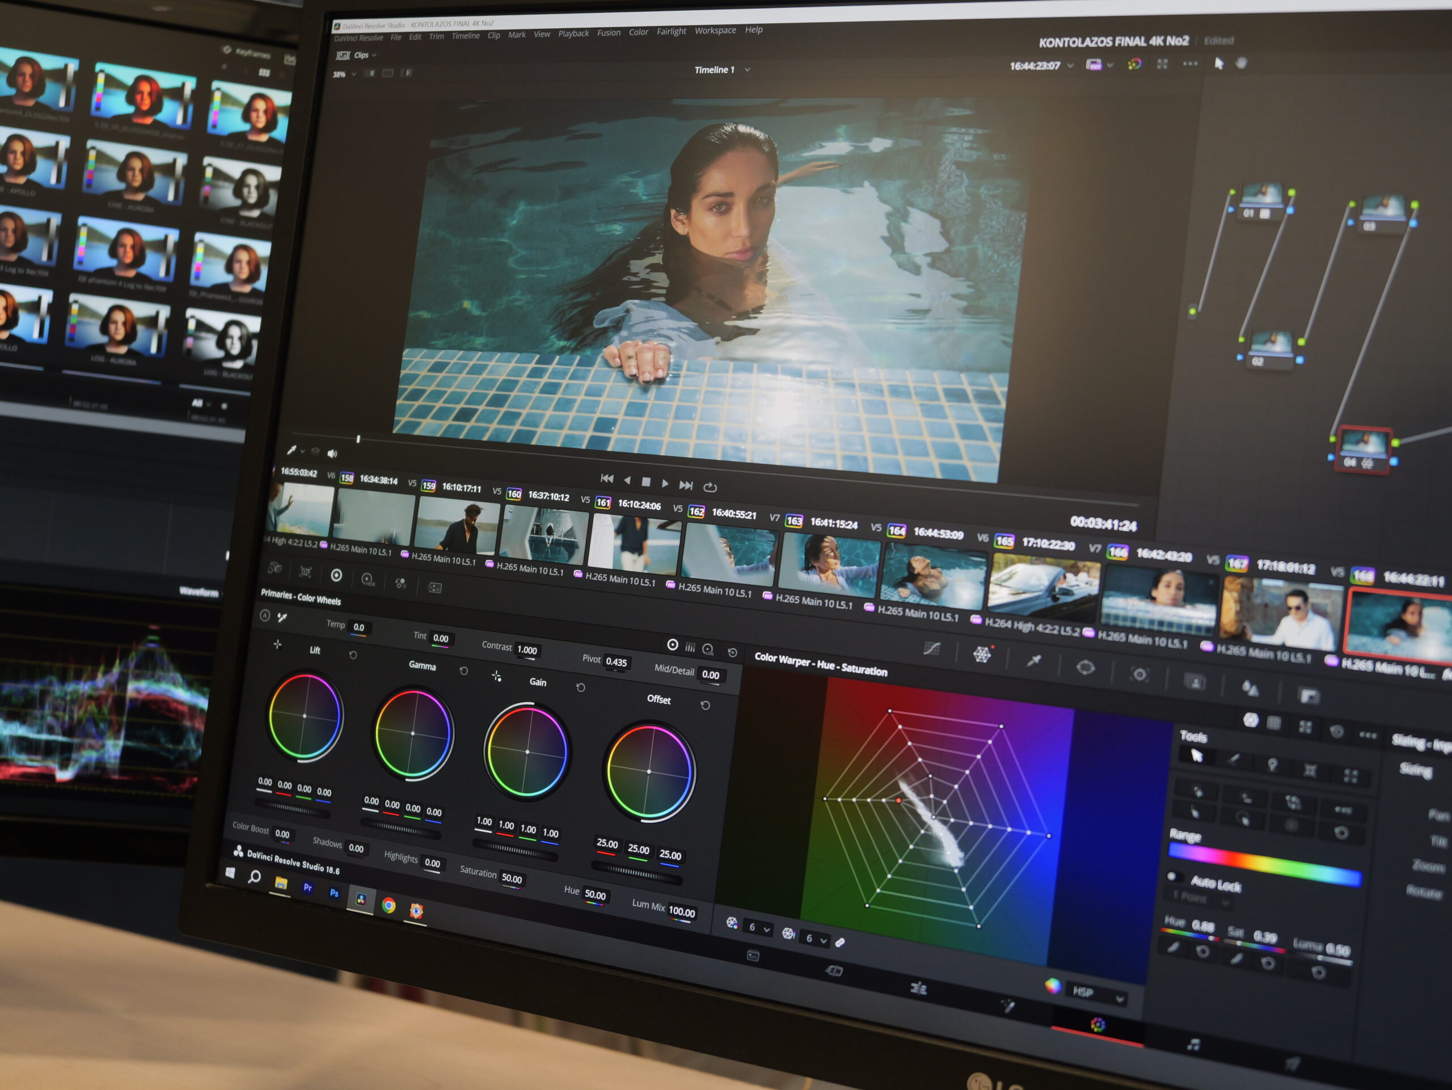Image resolution: width=1452 pixels, height=1090 pixels.
Task: Switch primaries to bars mode
Action: [x=690, y=647]
